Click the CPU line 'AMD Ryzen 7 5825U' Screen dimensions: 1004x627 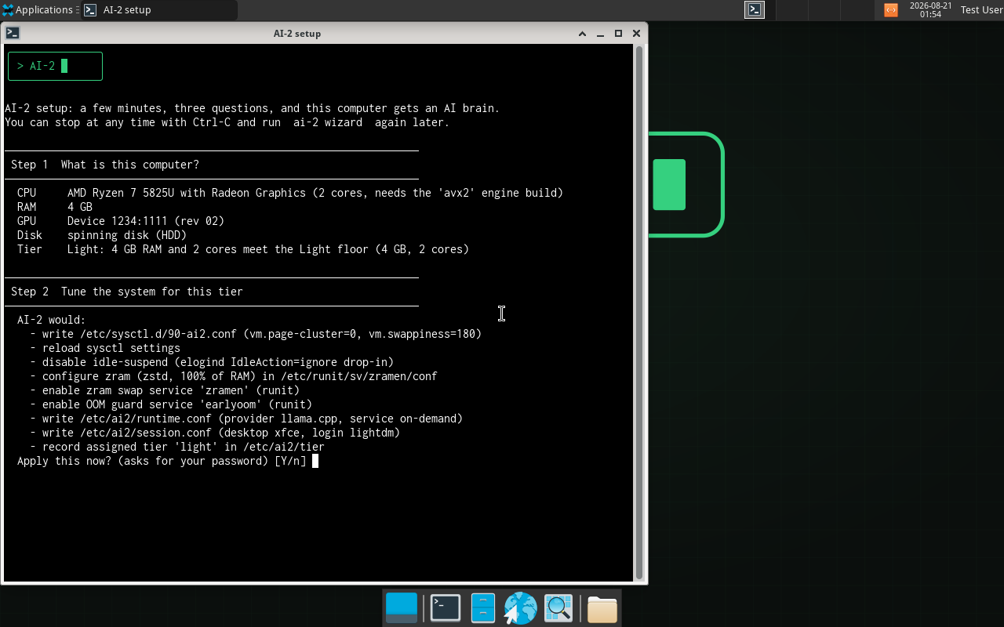290,193
